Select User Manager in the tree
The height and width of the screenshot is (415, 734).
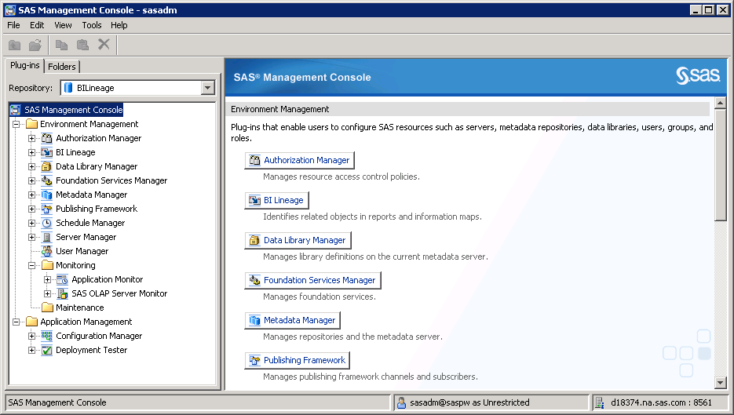(82, 251)
